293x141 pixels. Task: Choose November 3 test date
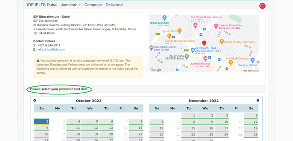[x=221, y=115]
